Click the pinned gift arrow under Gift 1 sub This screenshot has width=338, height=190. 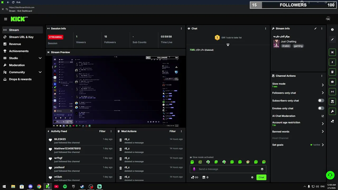pos(228,45)
